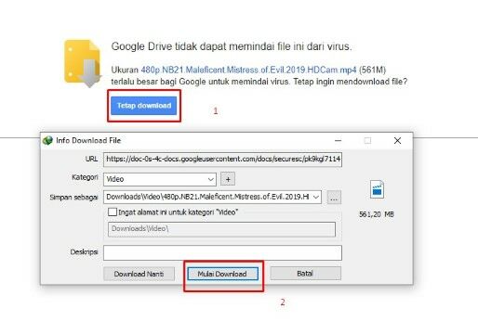Viewport: 478px width, 334px height.
Task: Click the video file type icon
Action: point(377,189)
